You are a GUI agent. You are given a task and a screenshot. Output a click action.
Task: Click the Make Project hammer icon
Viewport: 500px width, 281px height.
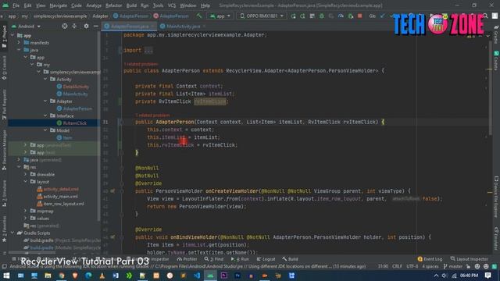click(199, 16)
